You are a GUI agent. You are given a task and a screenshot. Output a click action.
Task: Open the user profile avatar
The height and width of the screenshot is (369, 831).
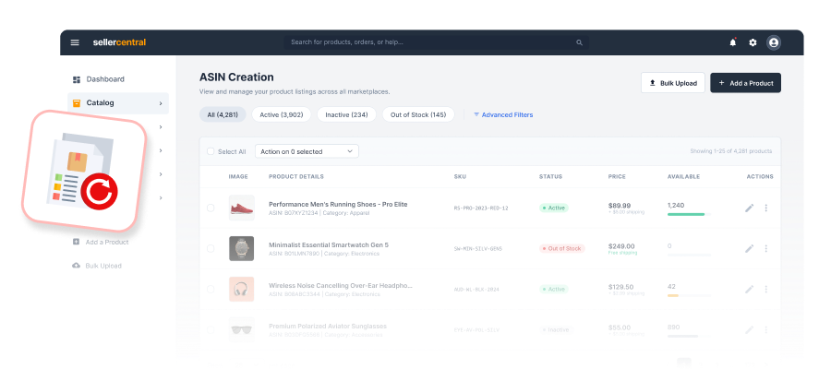tap(774, 42)
